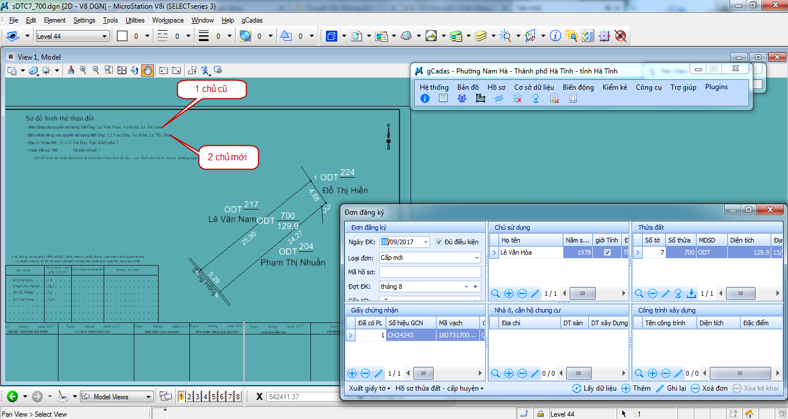Viewport: 788px width, 419px height.
Task: Click the active color swatch in attributes toolbar
Action: (122, 36)
